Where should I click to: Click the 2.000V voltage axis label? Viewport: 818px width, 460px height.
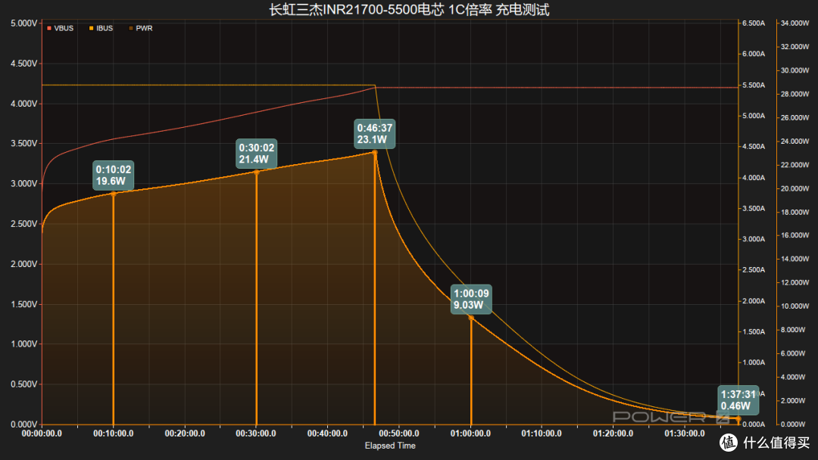click(x=24, y=264)
